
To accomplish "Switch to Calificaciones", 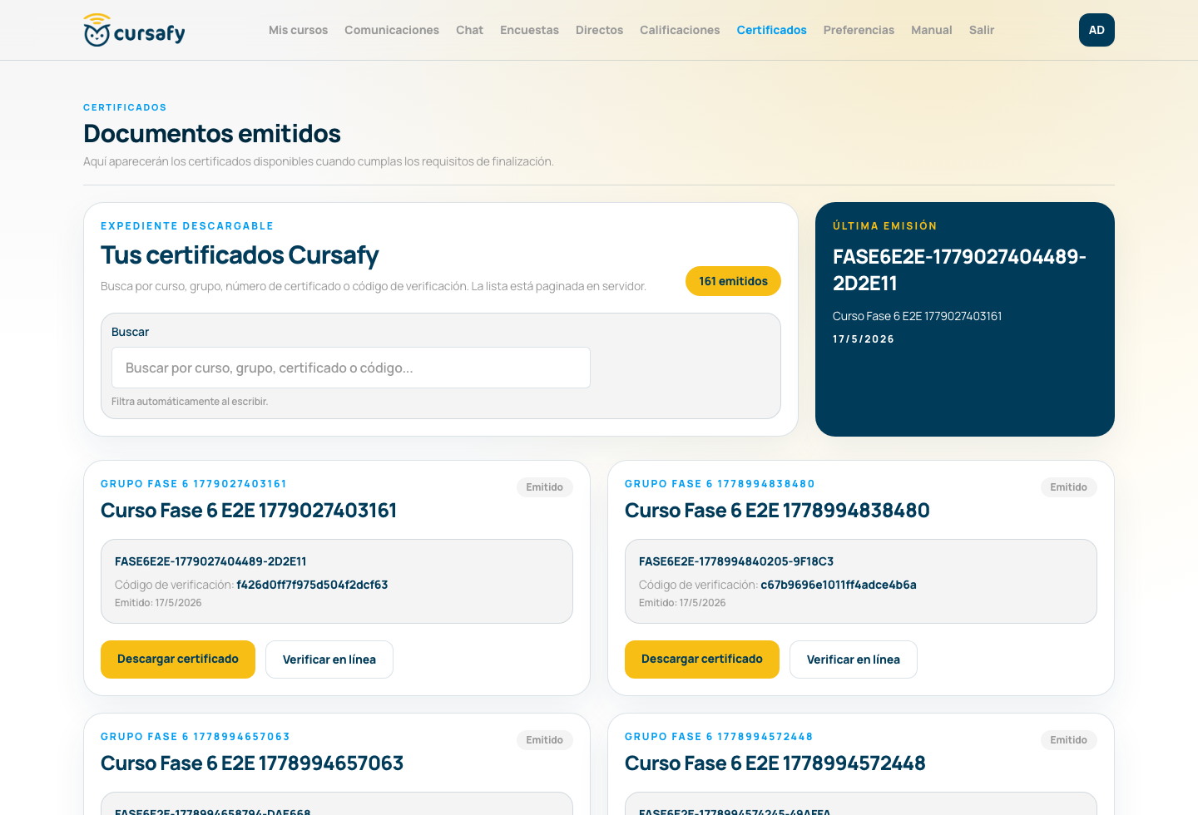I will pyautogui.click(x=680, y=30).
